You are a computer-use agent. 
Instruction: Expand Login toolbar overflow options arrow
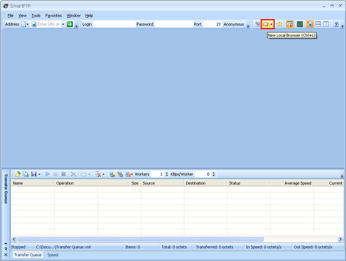coord(248,26)
